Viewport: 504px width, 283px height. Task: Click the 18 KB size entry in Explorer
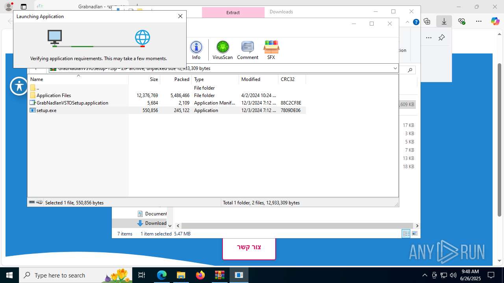click(408, 167)
